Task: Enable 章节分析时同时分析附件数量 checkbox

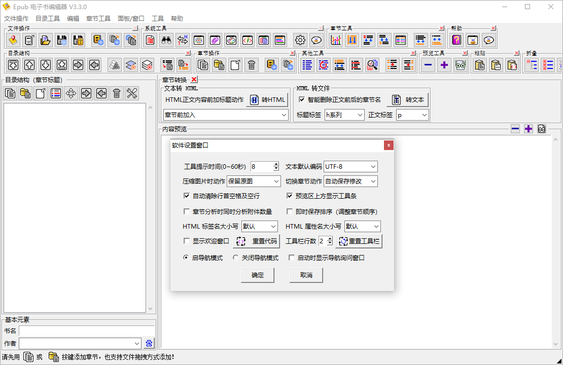Action: coord(186,211)
